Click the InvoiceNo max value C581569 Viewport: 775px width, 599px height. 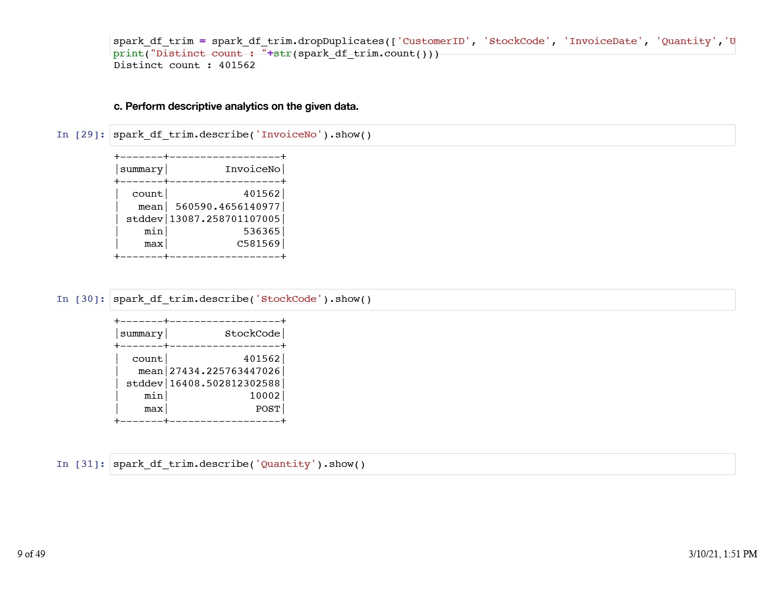258,244
